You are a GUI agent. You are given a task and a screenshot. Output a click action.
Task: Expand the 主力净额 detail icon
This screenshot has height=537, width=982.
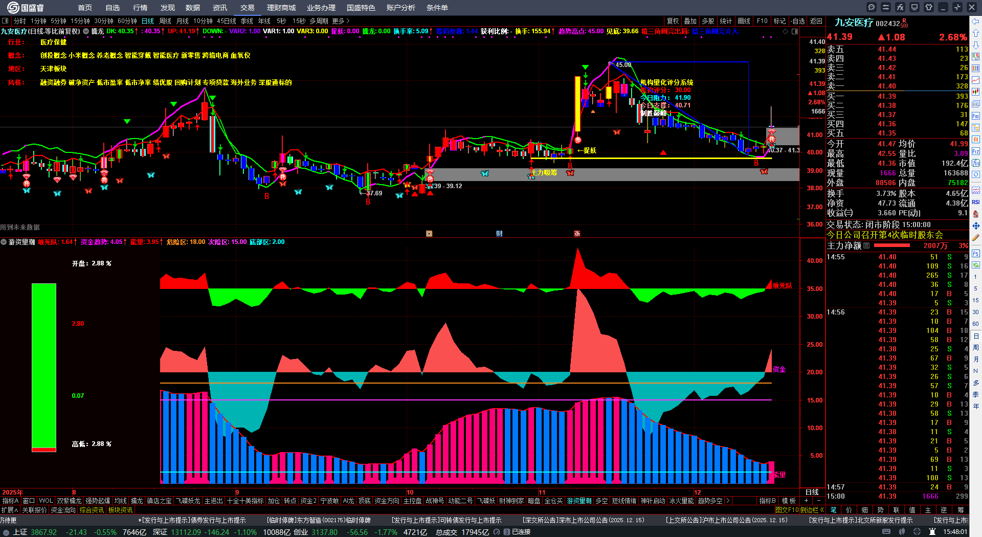[x=866, y=245]
